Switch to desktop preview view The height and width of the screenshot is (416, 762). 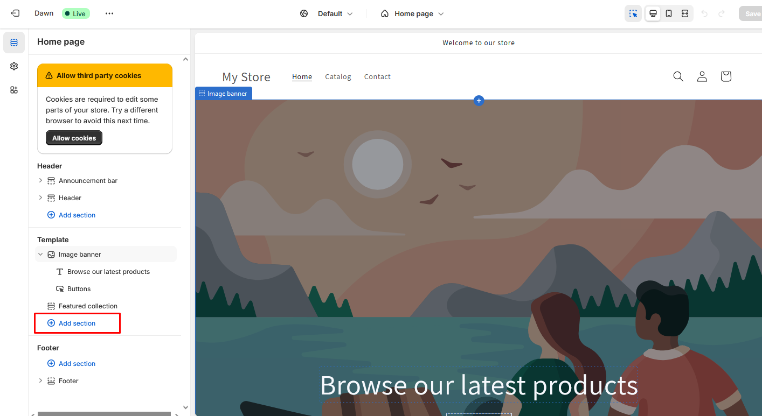tap(653, 13)
